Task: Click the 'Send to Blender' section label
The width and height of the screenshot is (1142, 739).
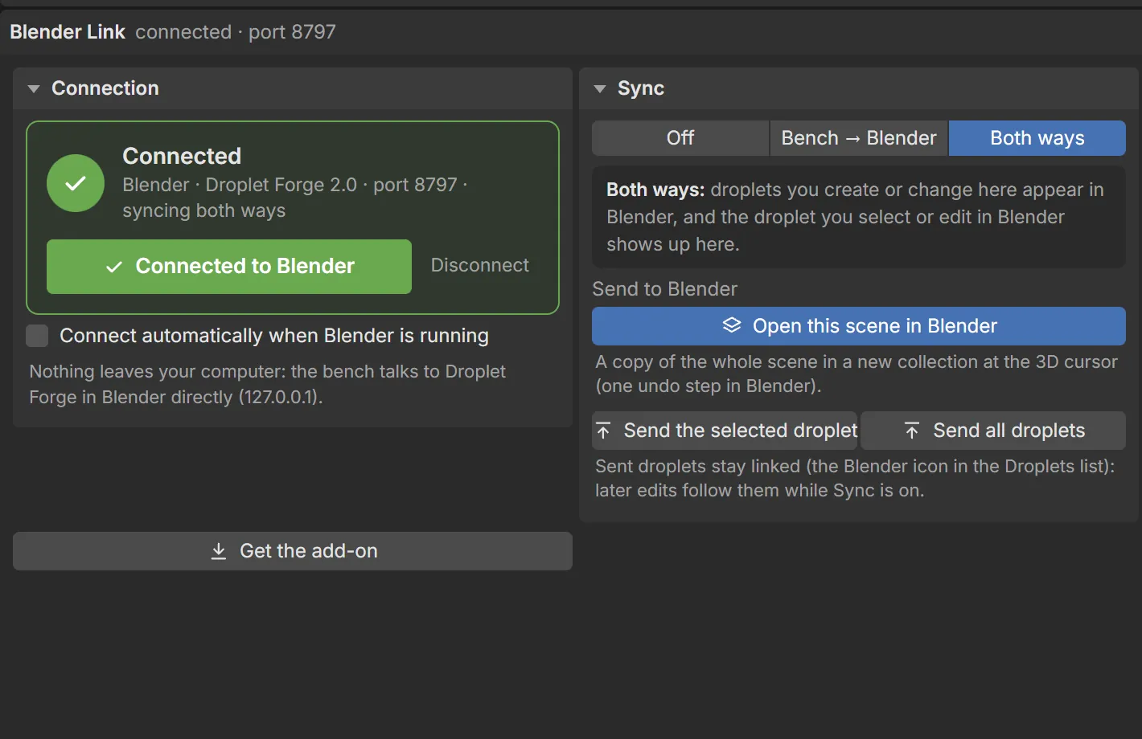Action: point(665,289)
